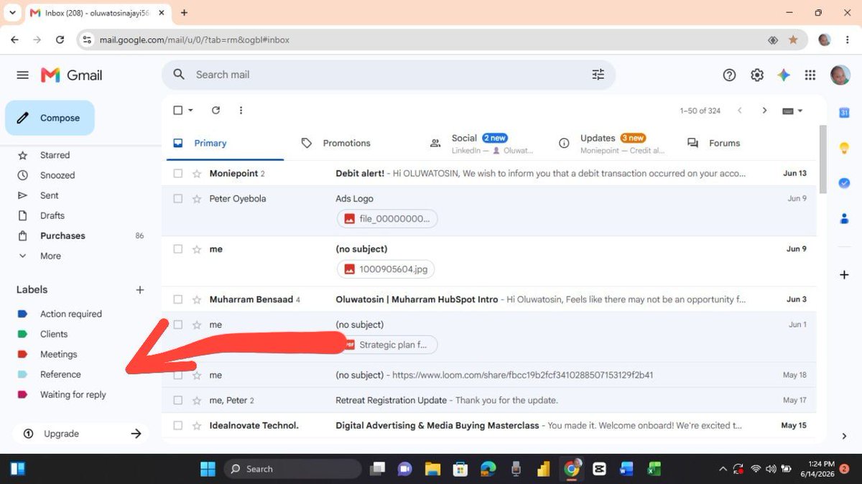Select the Idealnovate Technol. email checkbox
This screenshot has width=862, height=484.
(x=178, y=426)
